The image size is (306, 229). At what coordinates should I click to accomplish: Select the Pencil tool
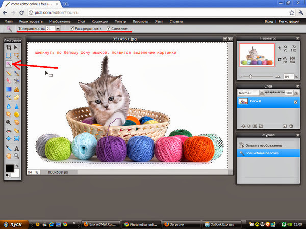click(x=8, y=73)
